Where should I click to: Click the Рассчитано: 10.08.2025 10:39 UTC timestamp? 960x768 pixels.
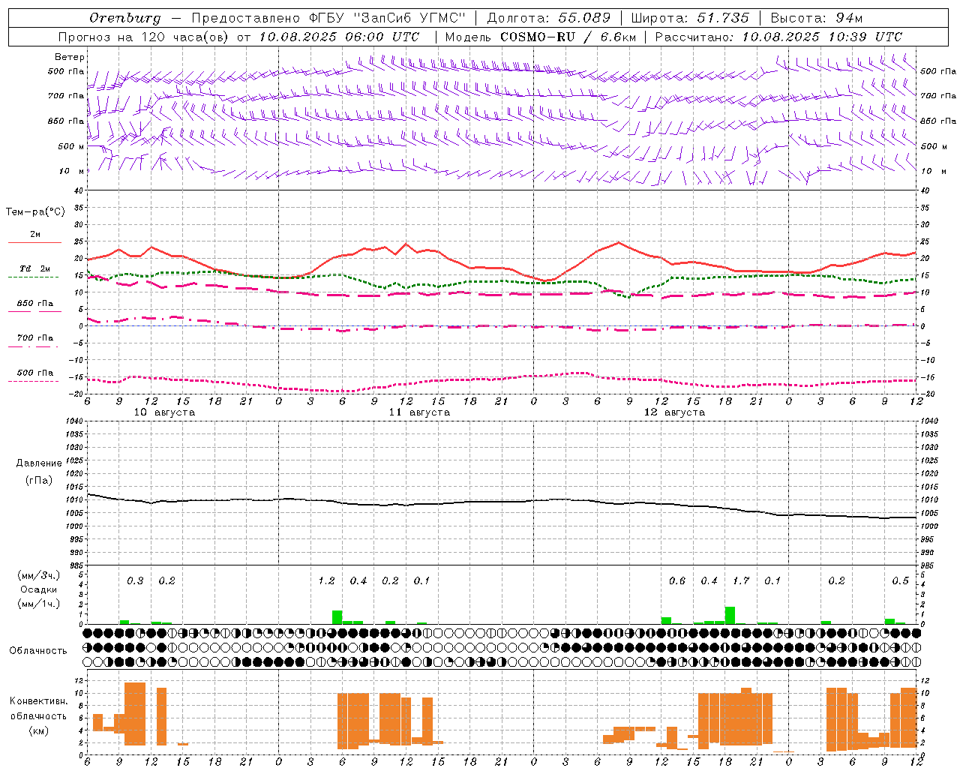coord(778,37)
